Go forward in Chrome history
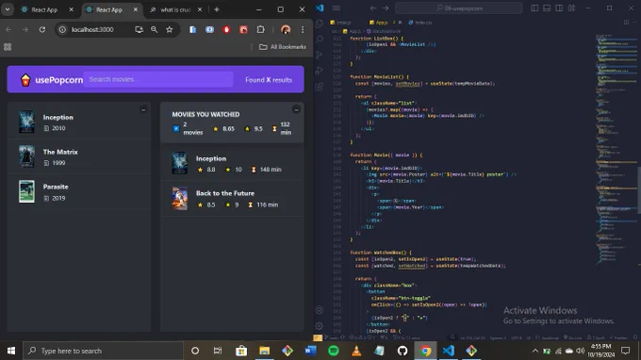Screen dimensions: 641x360 point(25,29)
